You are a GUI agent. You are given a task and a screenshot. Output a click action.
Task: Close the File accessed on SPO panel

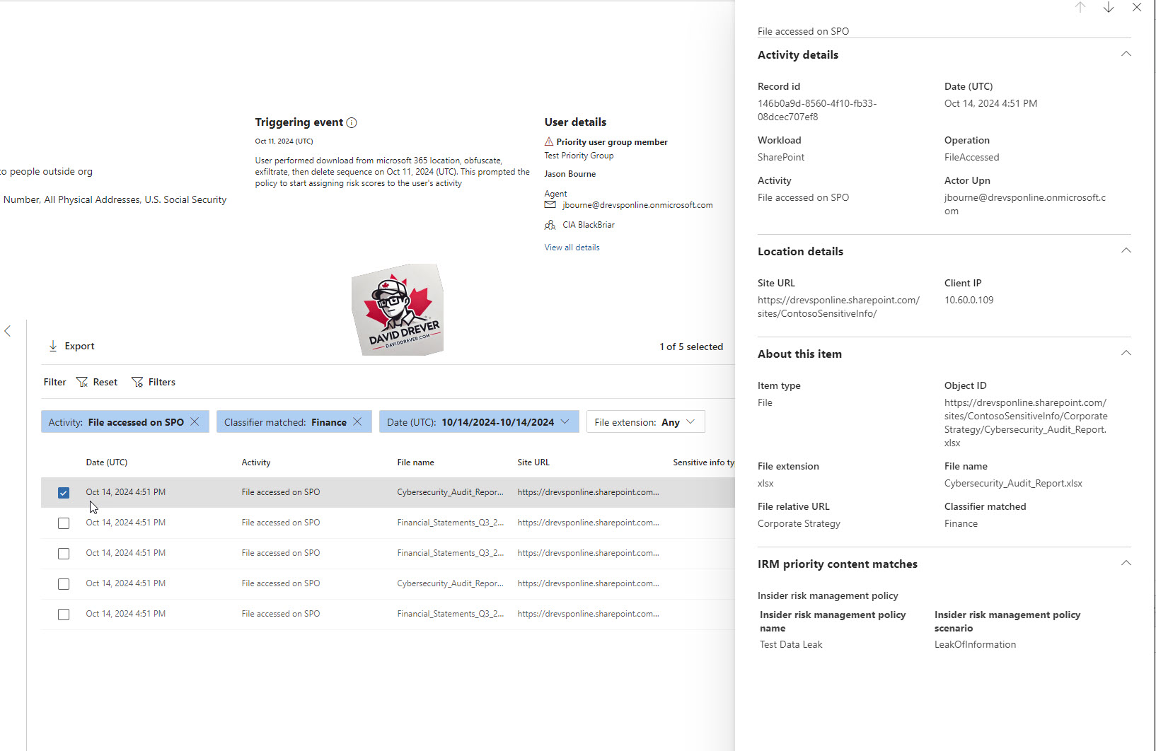click(x=1137, y=7)
